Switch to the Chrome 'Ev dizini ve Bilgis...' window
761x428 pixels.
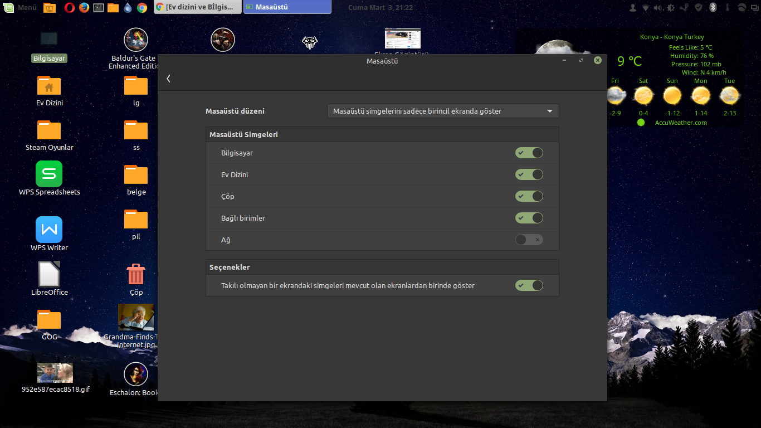(198, 7)
